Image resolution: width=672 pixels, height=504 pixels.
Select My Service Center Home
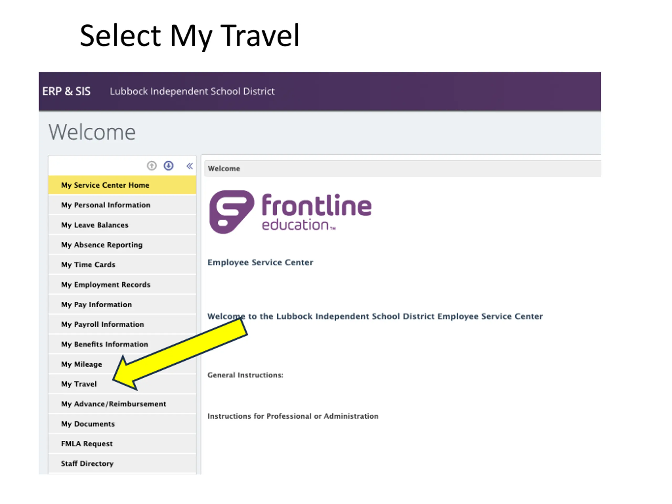click(x=122, y=185)
